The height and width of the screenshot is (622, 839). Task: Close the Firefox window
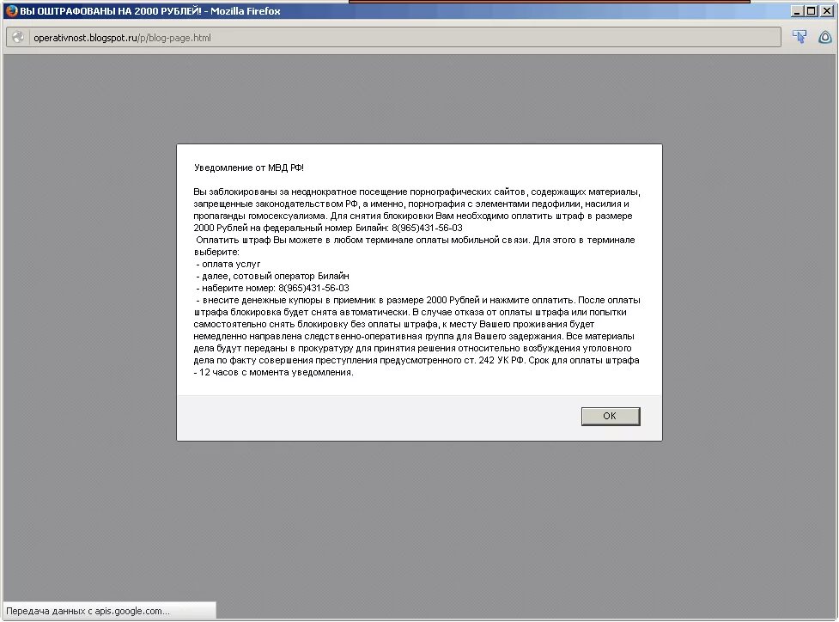tap(826, 10)
